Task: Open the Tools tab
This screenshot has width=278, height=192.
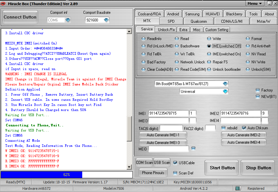Action: tap(253, 14)
